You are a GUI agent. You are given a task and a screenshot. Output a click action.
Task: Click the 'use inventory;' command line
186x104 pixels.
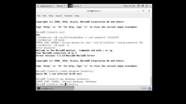tap(57, 84)
